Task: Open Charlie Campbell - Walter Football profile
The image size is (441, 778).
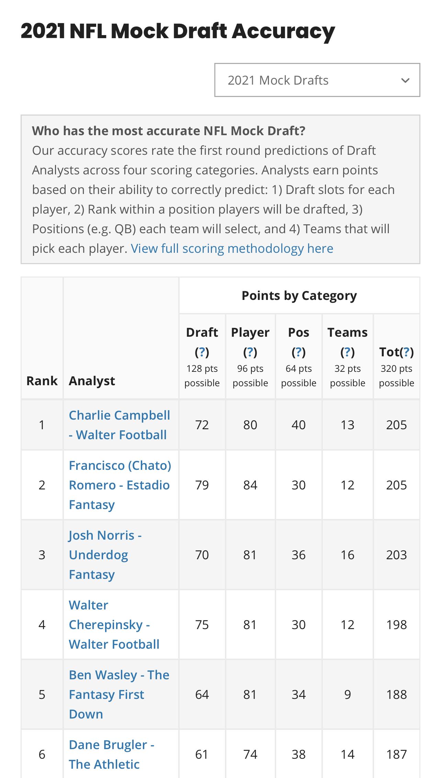Action: pyautogui.click(x=120, y=425)
